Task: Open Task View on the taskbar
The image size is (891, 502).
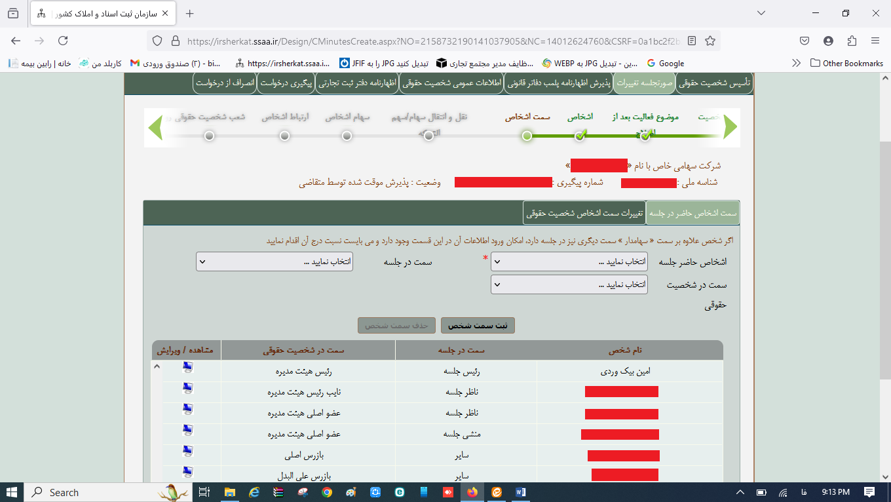Action: [x=204, y=492]
